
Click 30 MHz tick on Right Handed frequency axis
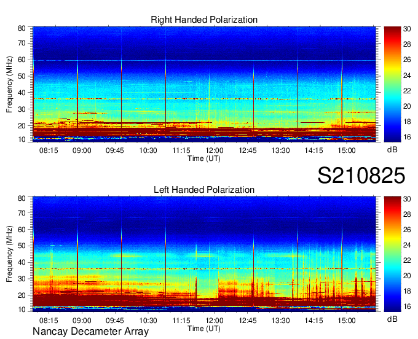[22, 109]
